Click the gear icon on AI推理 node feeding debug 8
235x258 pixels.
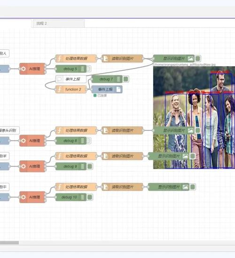click(23, 141)
